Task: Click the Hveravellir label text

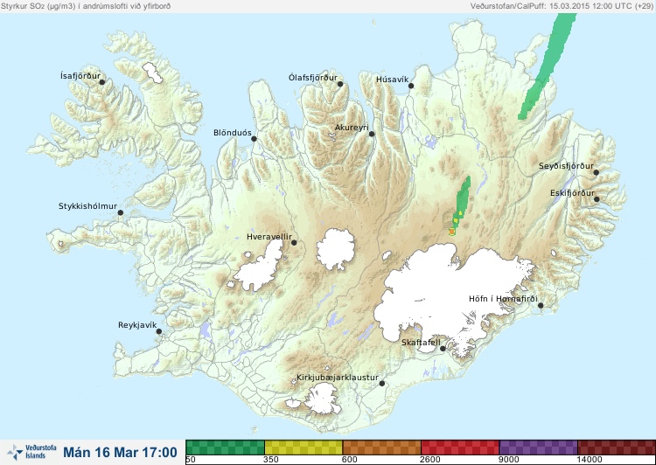Action: [269, 237]
